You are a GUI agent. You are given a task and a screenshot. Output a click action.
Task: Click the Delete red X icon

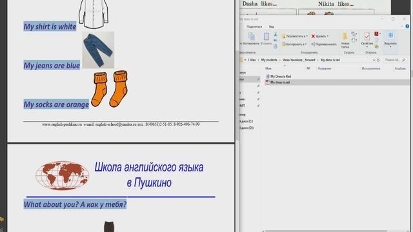click(x=313, y=36)
